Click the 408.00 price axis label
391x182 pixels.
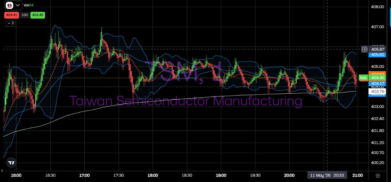377,7
